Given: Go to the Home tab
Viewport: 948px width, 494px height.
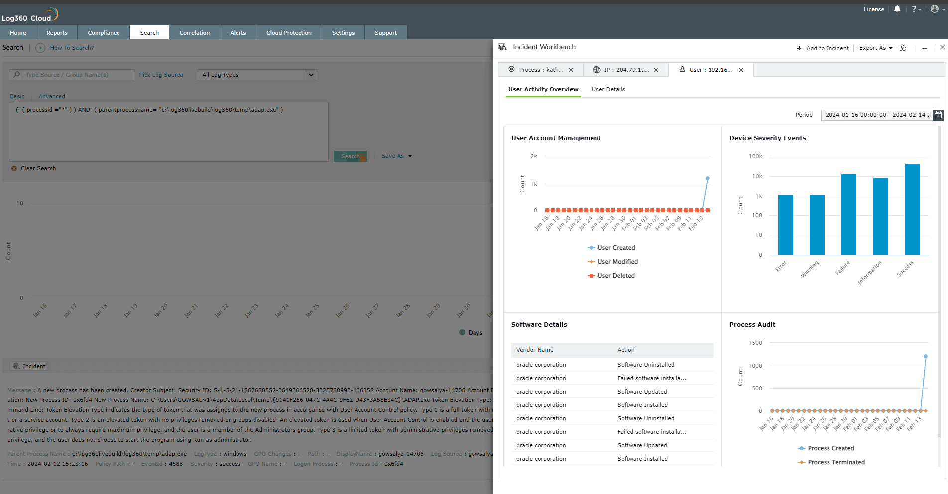Looking at the screenshot, I should point(18,33).
